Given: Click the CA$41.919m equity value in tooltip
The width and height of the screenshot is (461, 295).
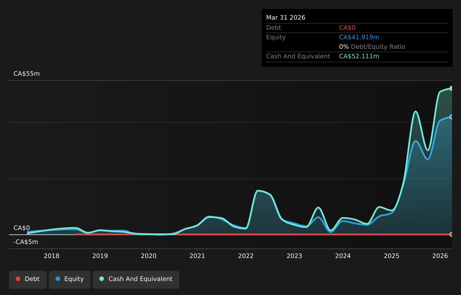Looking at the screenshot, I should pos(359,37).
